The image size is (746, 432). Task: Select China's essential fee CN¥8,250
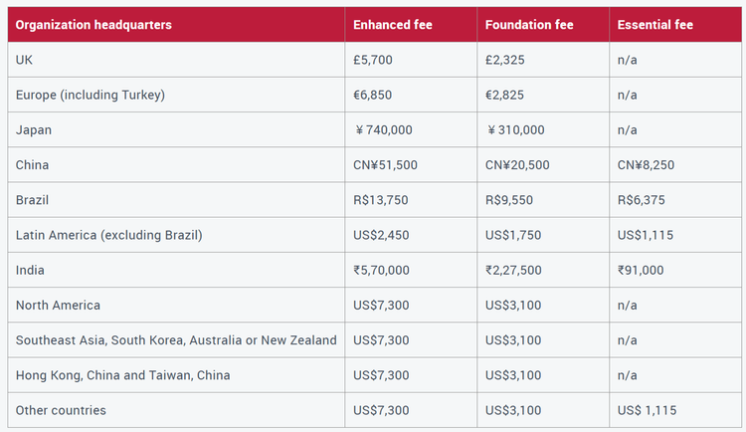pos(647,165)
